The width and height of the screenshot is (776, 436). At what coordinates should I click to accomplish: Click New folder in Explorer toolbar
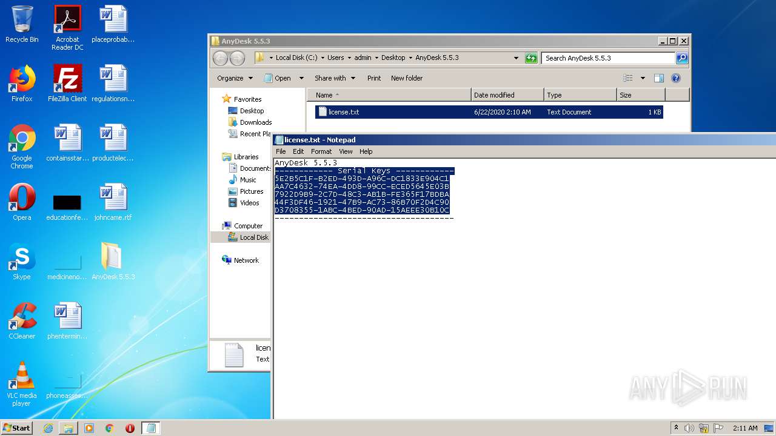click(x=407, y=78)
